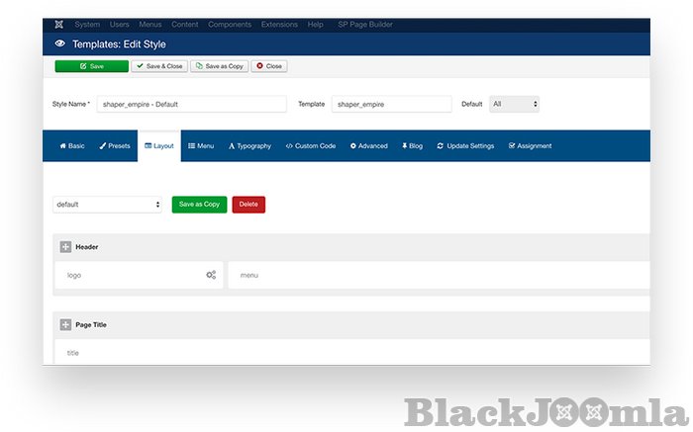Click the plus icon beside Header

(65, 246)
